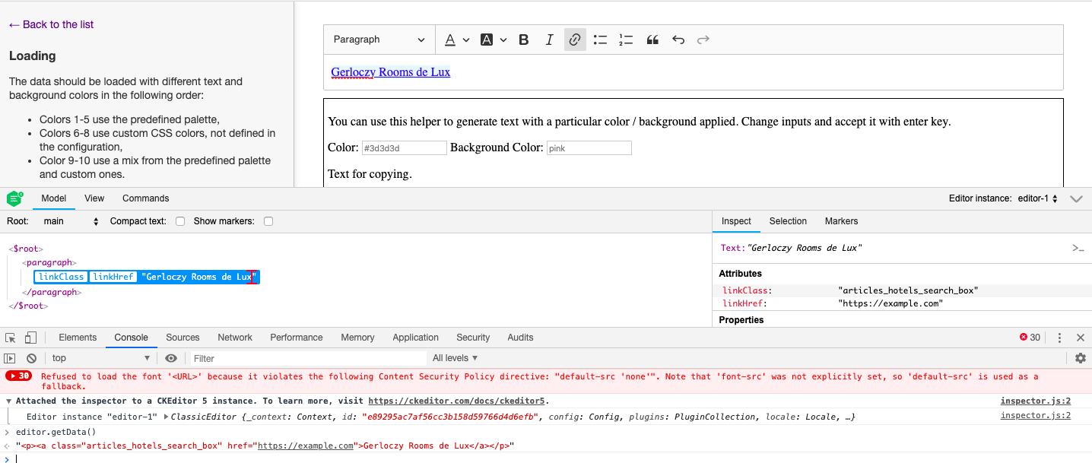Activate DevTools element picker

tap(11, 338)
